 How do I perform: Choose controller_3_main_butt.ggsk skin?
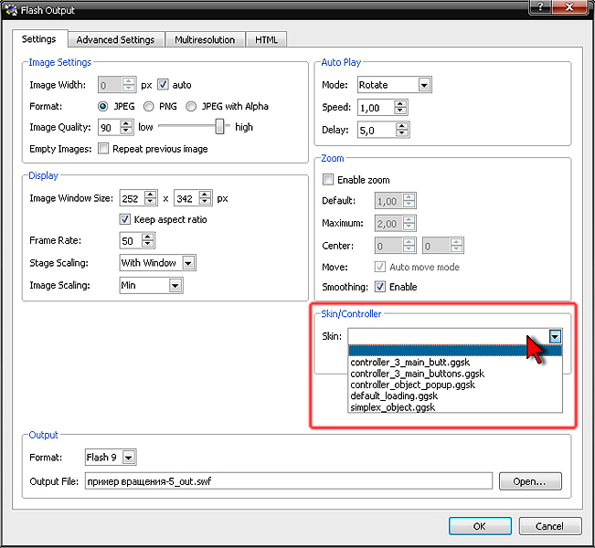[x=455, y=363]
